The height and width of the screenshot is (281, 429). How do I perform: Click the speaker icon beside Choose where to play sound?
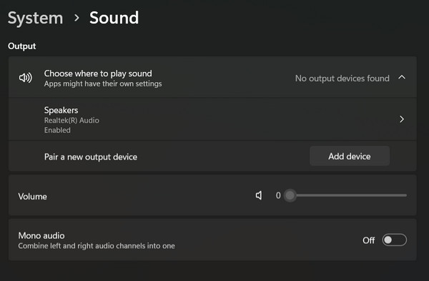pyautogui.click(x=26, y=78)
